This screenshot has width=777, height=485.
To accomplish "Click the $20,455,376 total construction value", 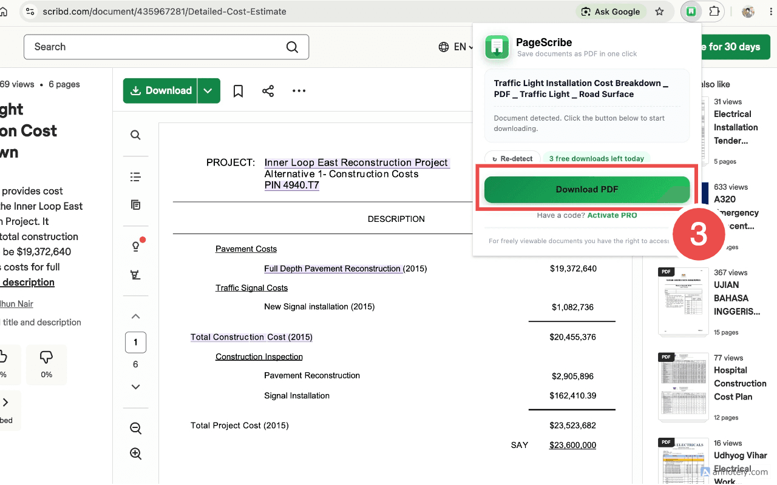I will point(572,337).
